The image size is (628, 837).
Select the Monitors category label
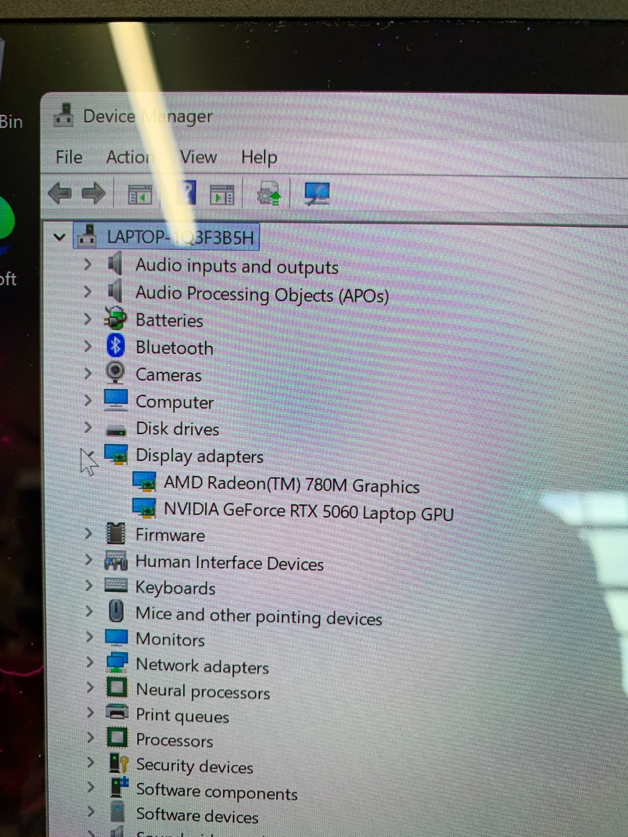click(170, 639)
